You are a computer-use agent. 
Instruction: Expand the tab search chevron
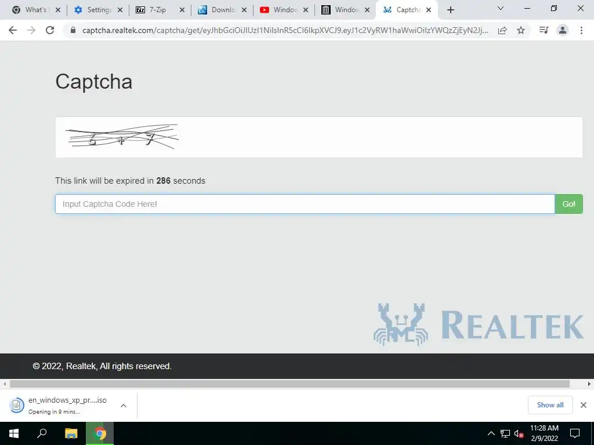501,8
